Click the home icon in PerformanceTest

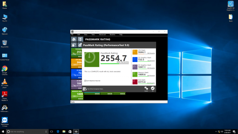74,39
